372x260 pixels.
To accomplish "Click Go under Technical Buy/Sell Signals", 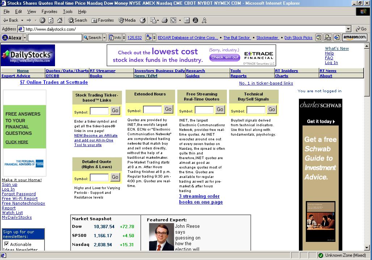I will coord(272,109).
